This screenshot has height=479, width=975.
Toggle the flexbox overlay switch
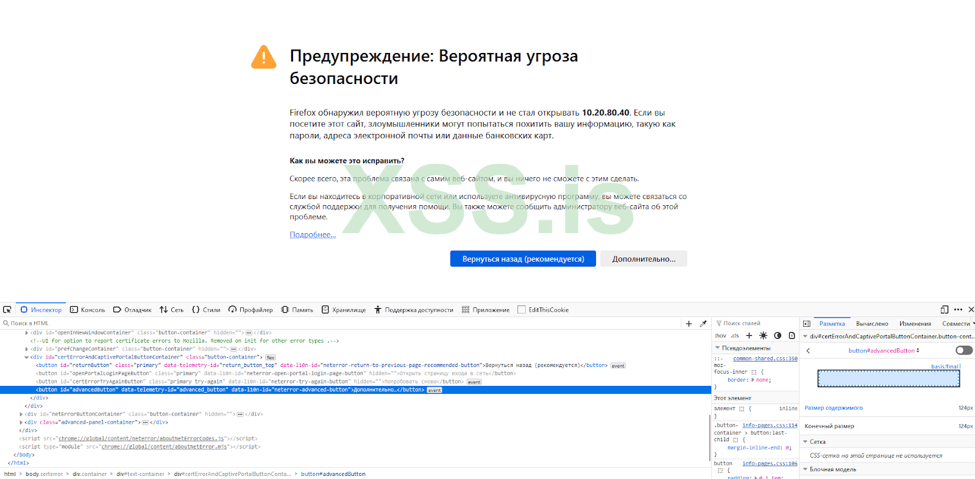click(964, 350)
